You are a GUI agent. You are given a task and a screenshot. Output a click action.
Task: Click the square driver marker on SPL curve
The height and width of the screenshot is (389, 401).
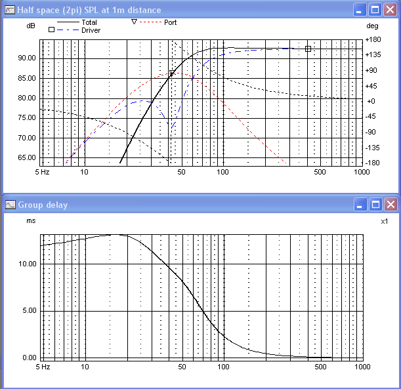[x=308, y=49]
